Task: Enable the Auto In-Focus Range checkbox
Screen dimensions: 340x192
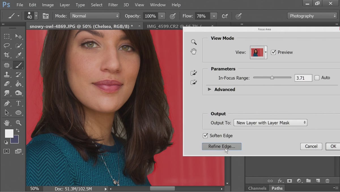Action: click(317, 78)
